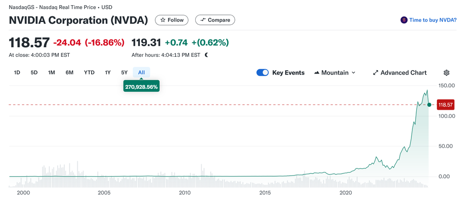This screenshot has width=463, height=201.
Task: Click the star icon on Follow
Action: pyautogui.click(x=163, y=20)
